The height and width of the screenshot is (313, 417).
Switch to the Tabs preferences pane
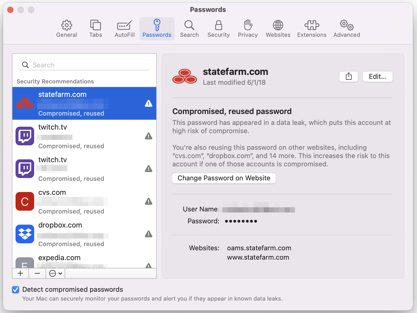95,29
